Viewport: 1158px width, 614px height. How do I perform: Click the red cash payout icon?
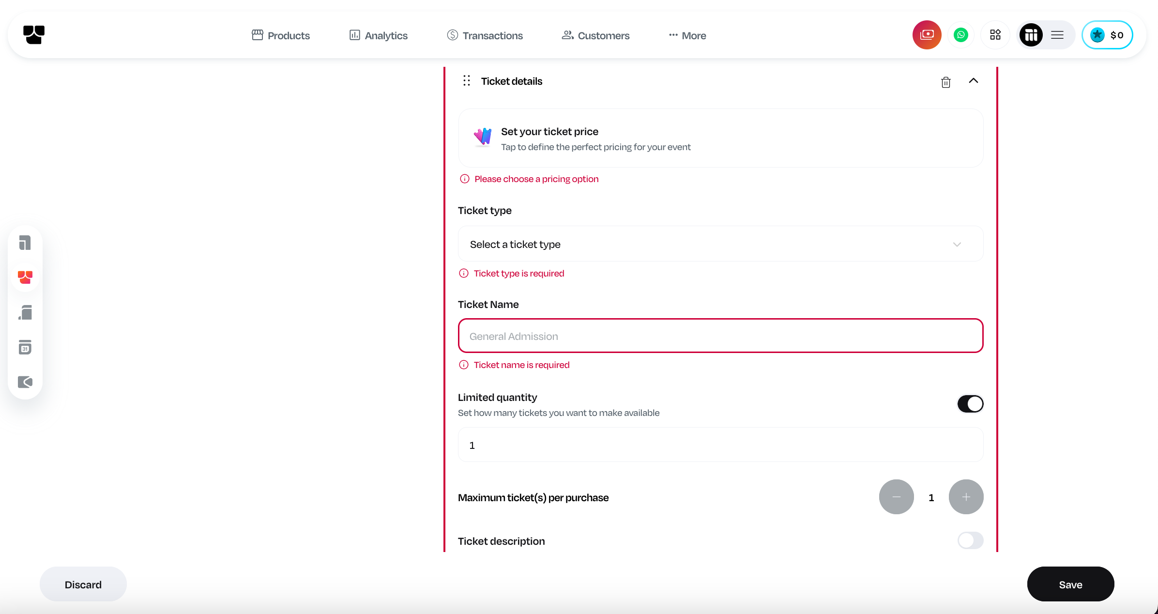click(x=927, y=35)
